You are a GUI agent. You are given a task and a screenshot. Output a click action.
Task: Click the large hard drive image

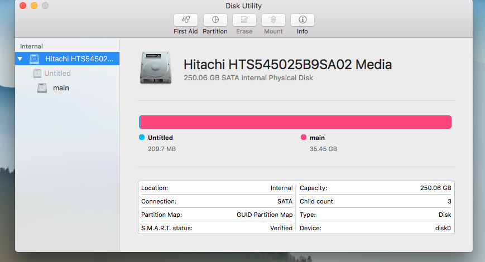pyautogui.click(x=156, y=68)
